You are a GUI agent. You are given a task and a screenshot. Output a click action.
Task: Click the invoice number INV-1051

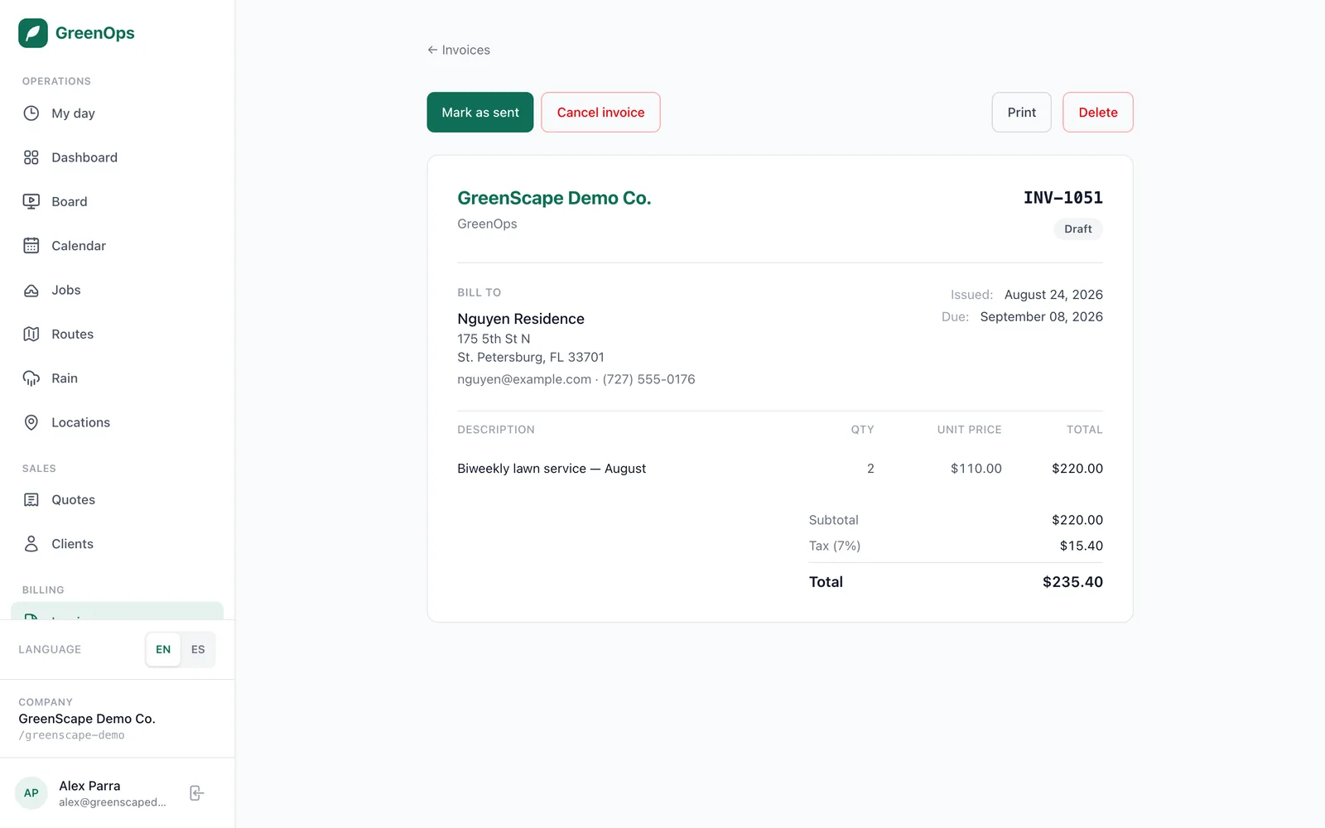[1063, 198]
